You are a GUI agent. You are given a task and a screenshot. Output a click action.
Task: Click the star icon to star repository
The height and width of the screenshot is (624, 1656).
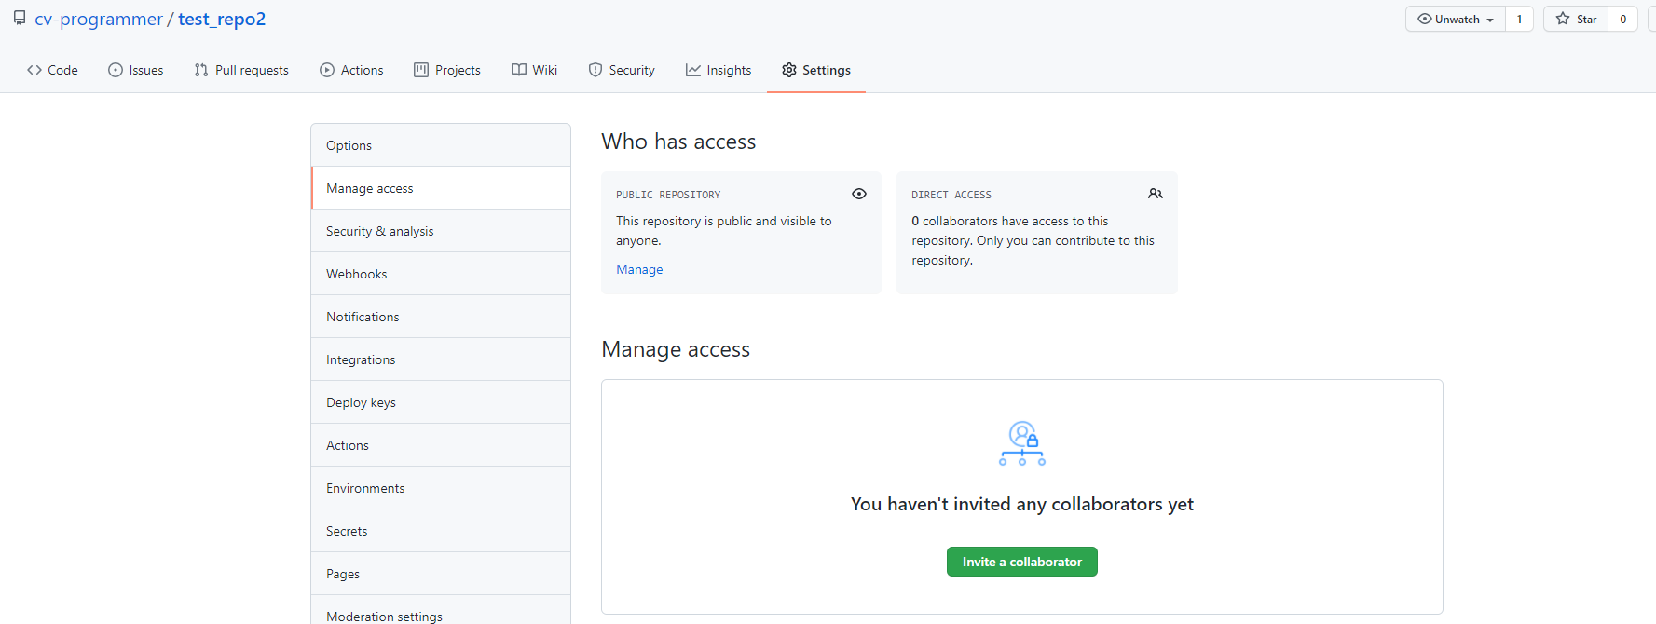point(1563,19)
